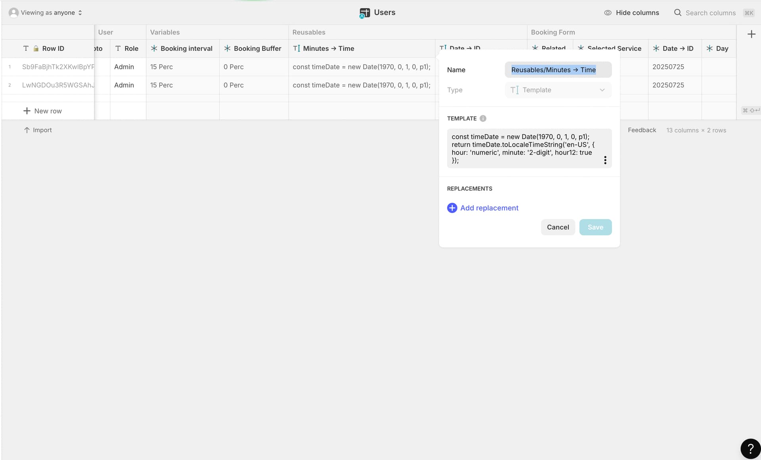Click inside the template code text area

(x=529, y=149)
